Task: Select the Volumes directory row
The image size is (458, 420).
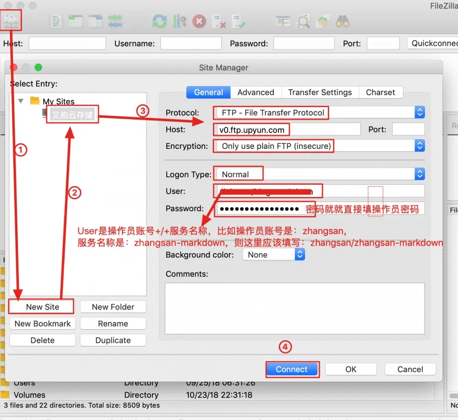Action: click(x=218, y=395)
